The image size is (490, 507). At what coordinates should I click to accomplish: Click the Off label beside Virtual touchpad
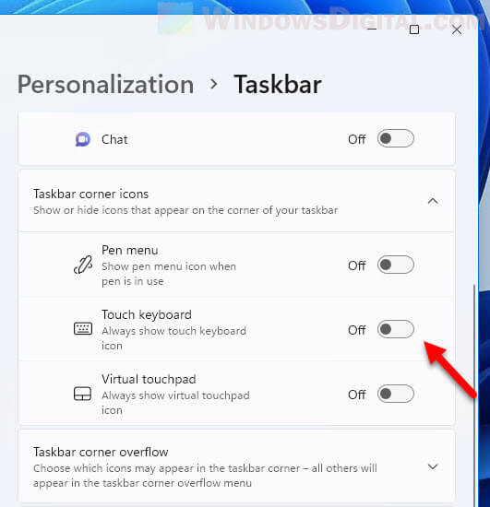click(357, 395)
